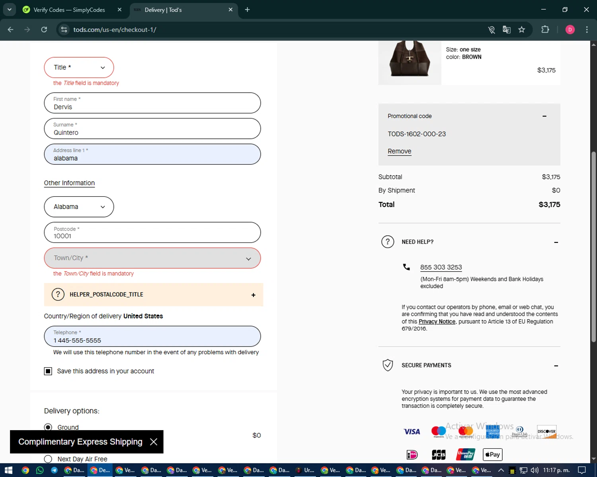
Task: Switch to the Delivery | Tod's tab
Action: point(163,10)
